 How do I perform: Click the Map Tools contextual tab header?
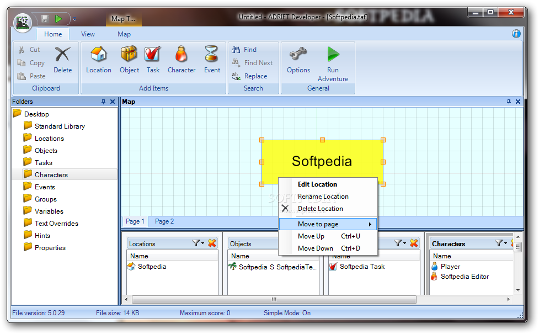point(124,19)
